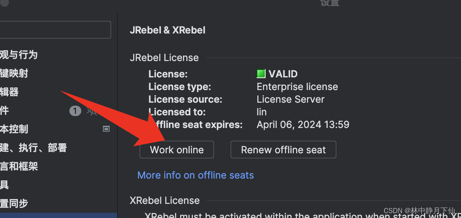Screen dimensions: 461x218
Task: Click the XRebel License section header
Action: (164, 200)
